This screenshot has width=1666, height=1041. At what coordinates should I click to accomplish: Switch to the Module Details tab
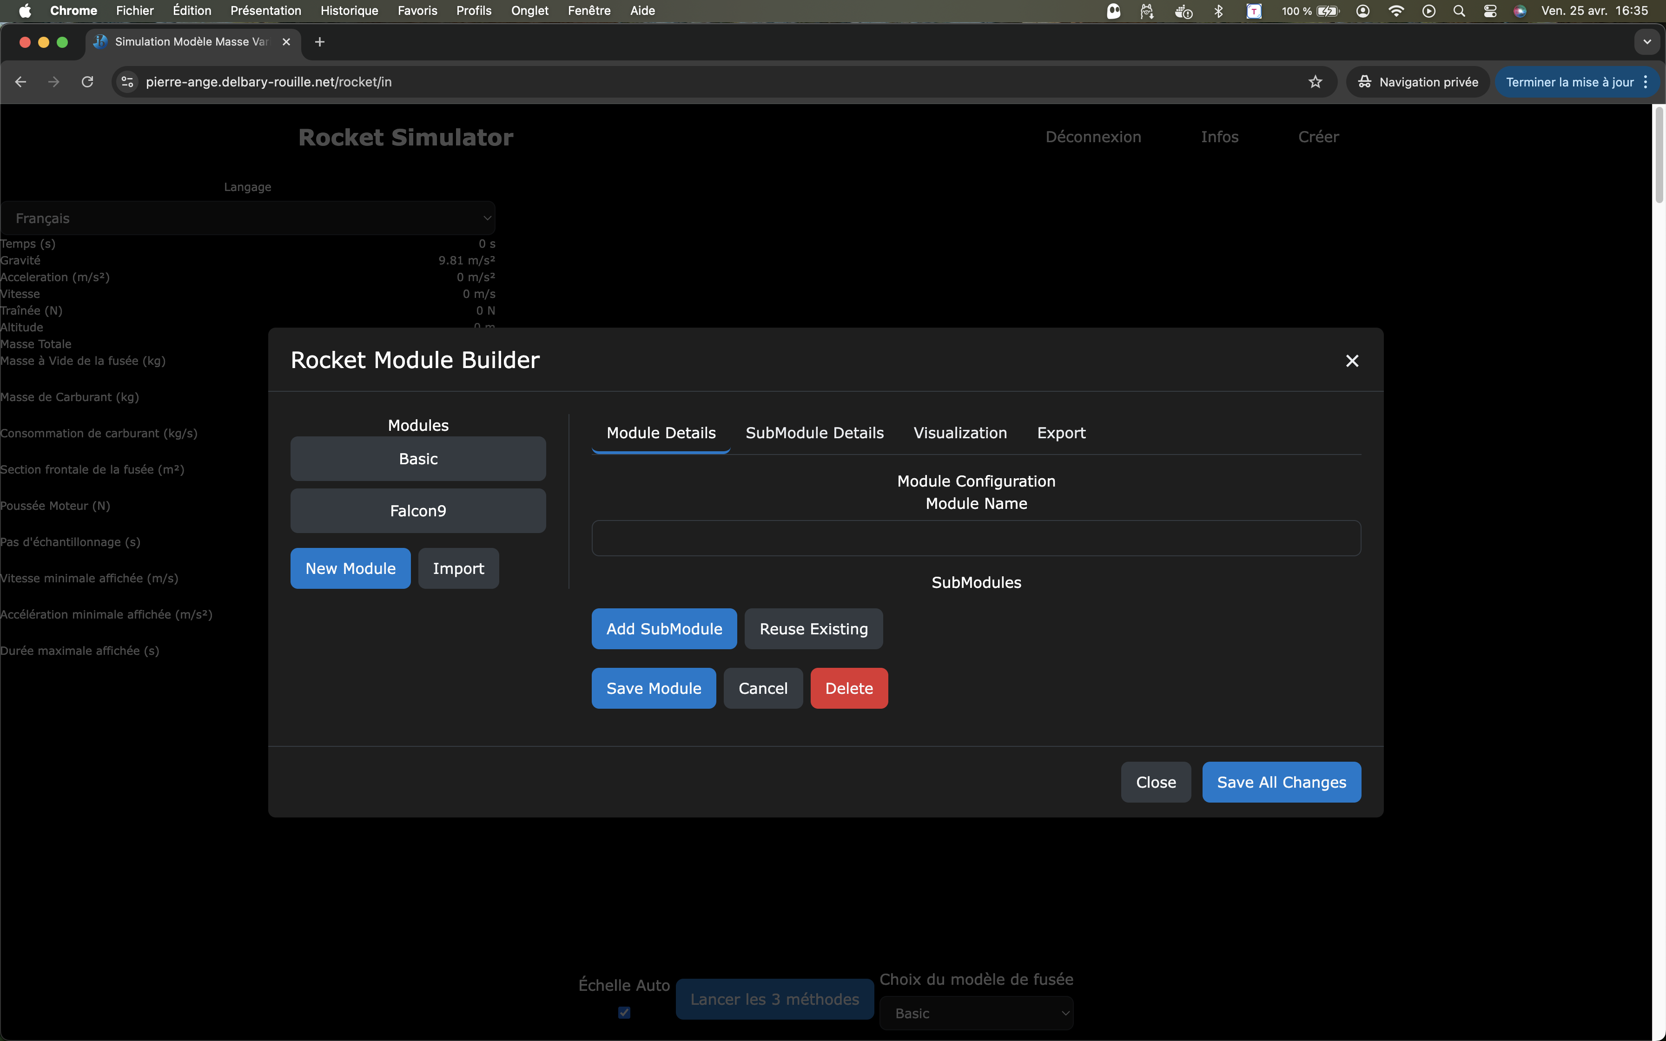click(x=661, y=433)
